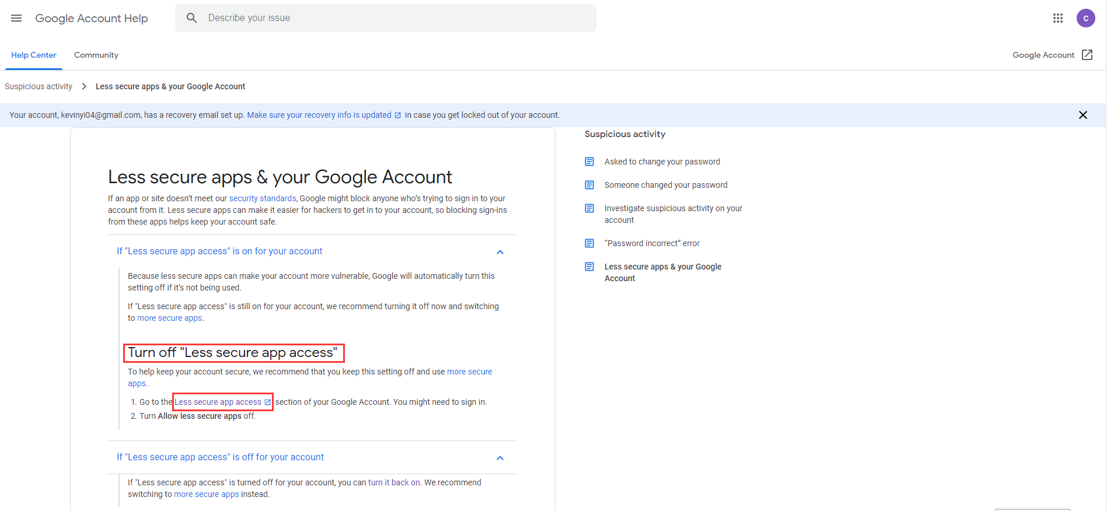Focus the Describe your issue search field
Viewport: 1107px width, 511px height.
click(385, 18)
